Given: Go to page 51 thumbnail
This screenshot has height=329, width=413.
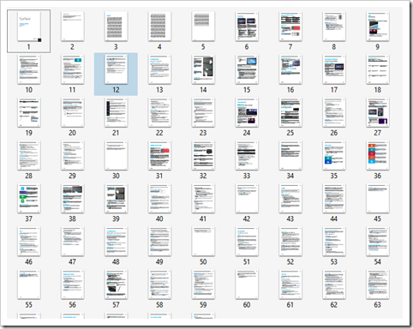Looking at the screenshot, I should click(x=247, y=242).
